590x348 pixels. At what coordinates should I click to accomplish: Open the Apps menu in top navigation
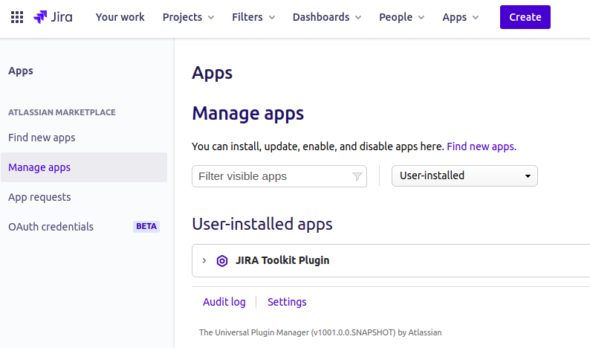coord(461,17)
